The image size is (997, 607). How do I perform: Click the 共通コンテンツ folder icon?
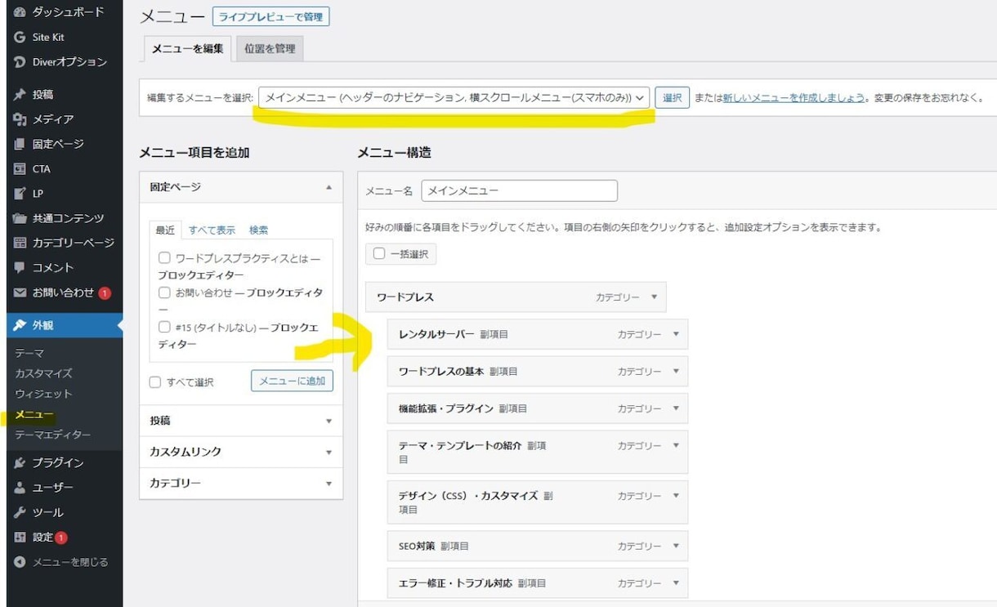click(x=20, y=218)
